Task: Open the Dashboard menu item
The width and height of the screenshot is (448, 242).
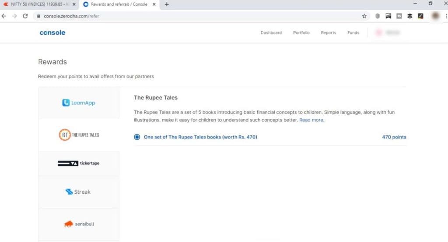Action: click(x=271, y=32)
